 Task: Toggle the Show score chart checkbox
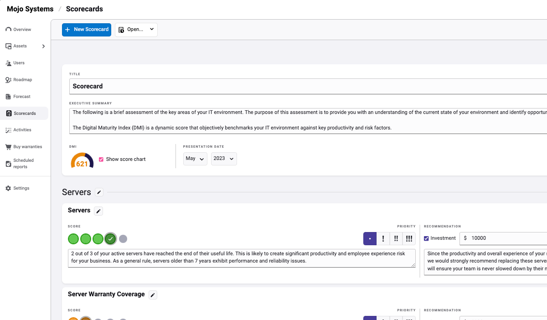(x=101, y=159)
